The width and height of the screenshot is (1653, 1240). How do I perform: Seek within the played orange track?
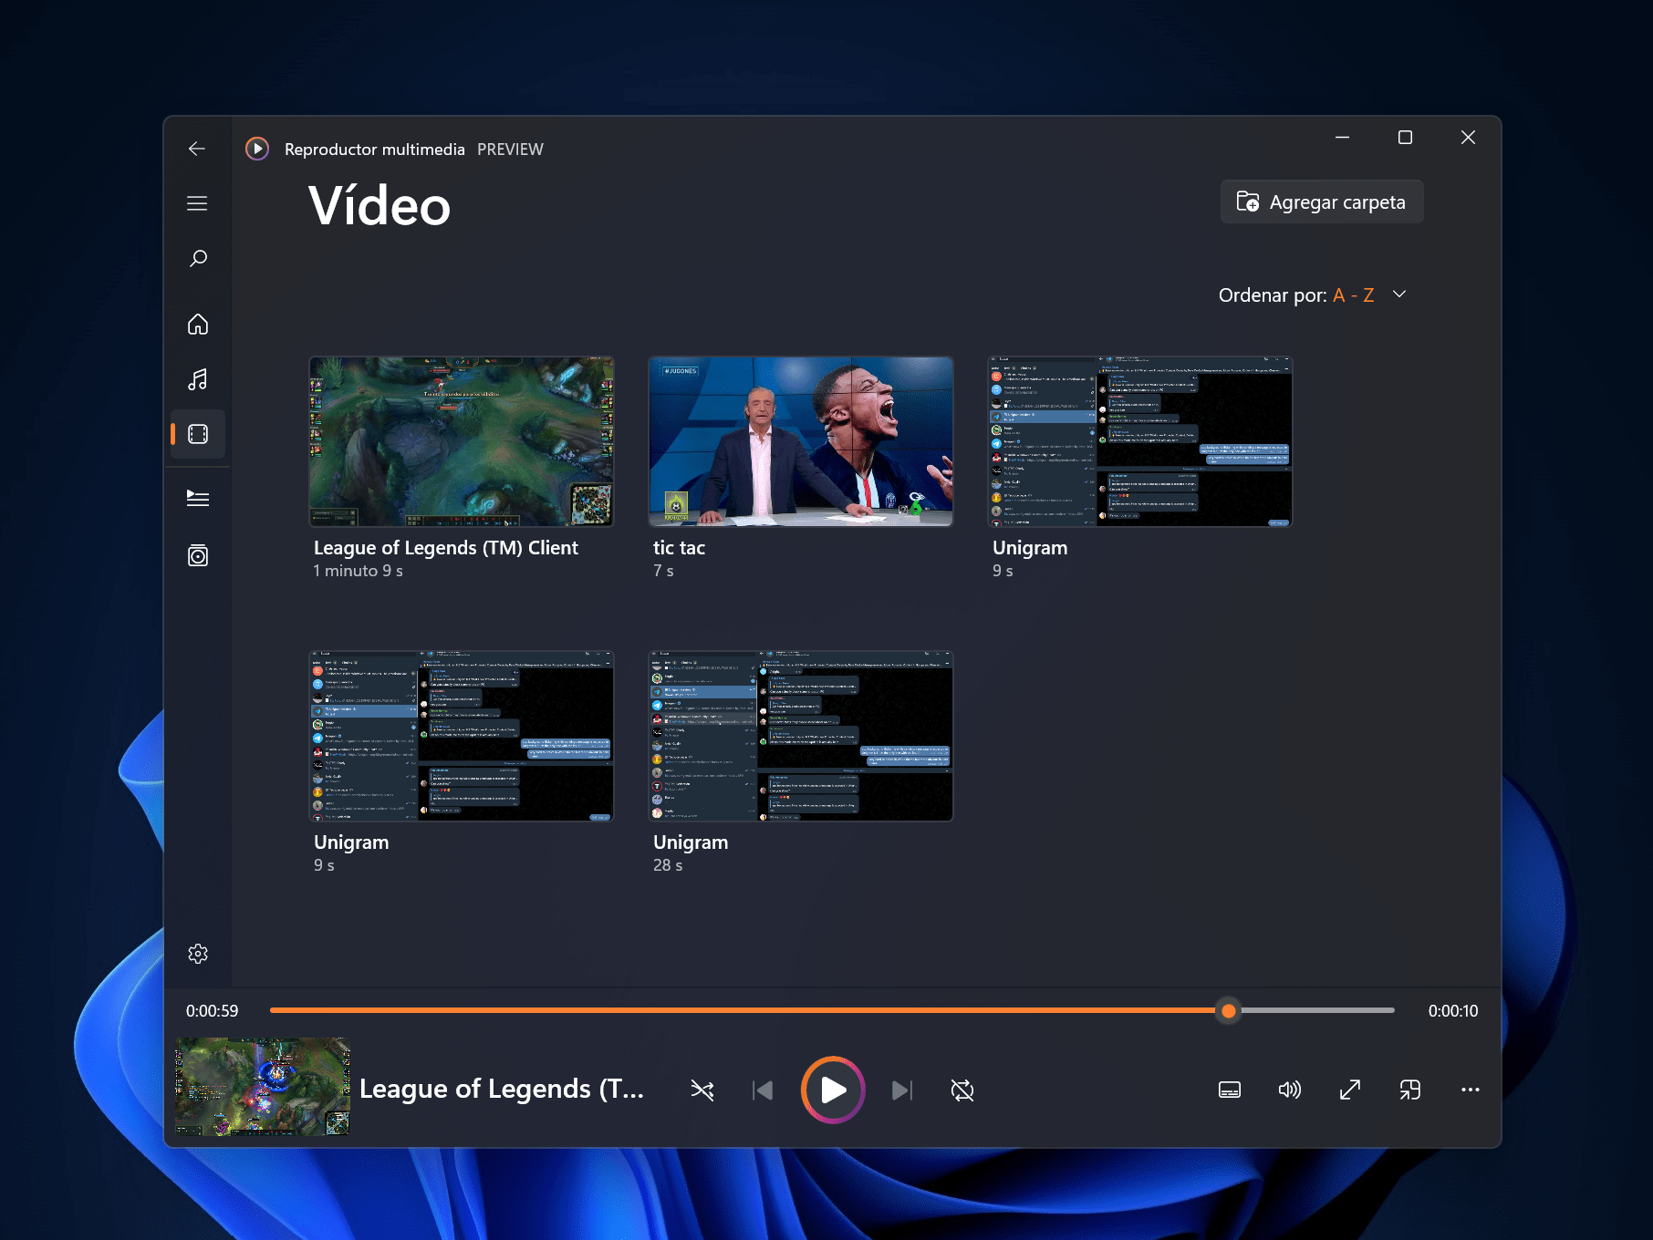click(x=748, y=1010)
